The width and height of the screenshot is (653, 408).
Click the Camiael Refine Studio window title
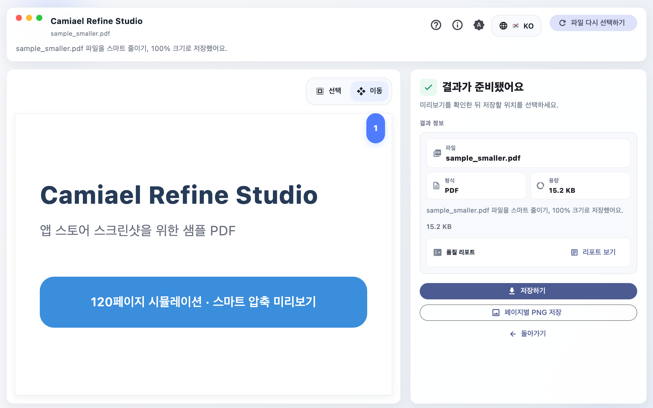[x=96, y=21]
